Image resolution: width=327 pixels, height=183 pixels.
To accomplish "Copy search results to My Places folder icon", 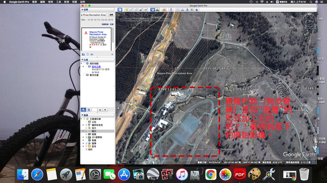I will [x=83, y=55].
